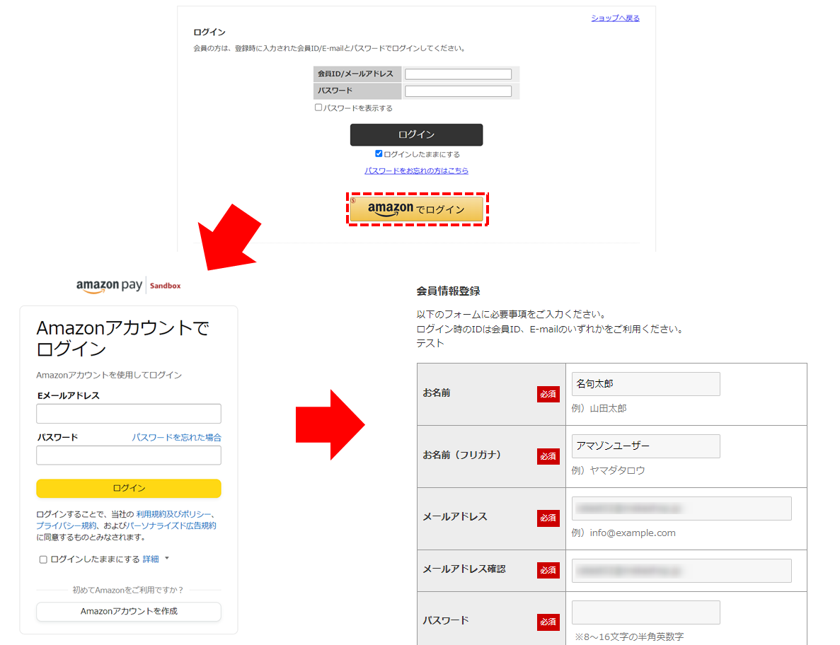Focus the Eメールアドレス field in Amazon login
The image size is (840, 645).
click(129, 414)
